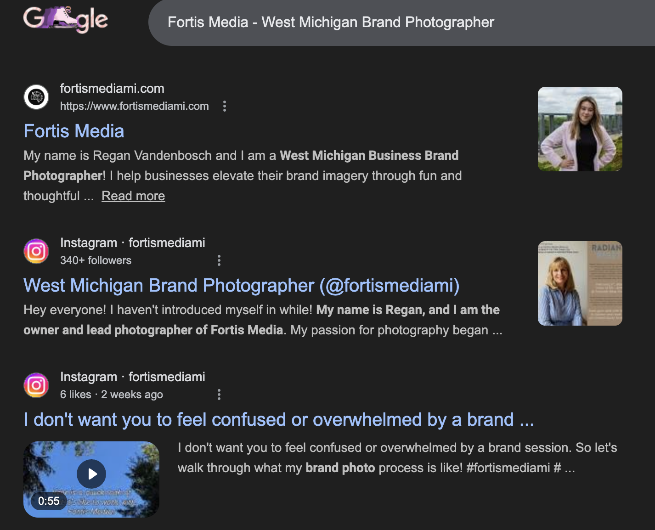Click the fortismediami.com site favicon

point(36,97)
